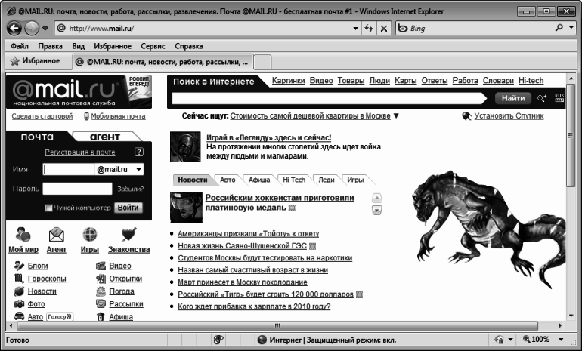Open the Картинки search link

click(x=289, y=81)
